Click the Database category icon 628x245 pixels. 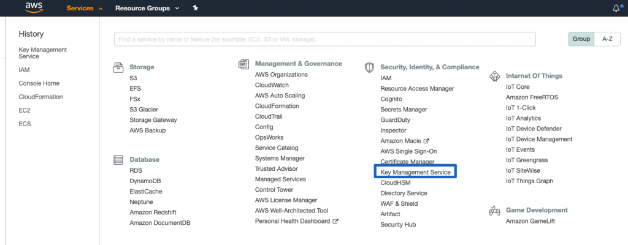tap(119, 159)
